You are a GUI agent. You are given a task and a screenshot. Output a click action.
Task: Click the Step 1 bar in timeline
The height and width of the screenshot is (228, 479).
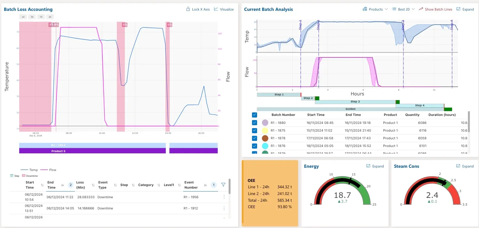(279, 94)
